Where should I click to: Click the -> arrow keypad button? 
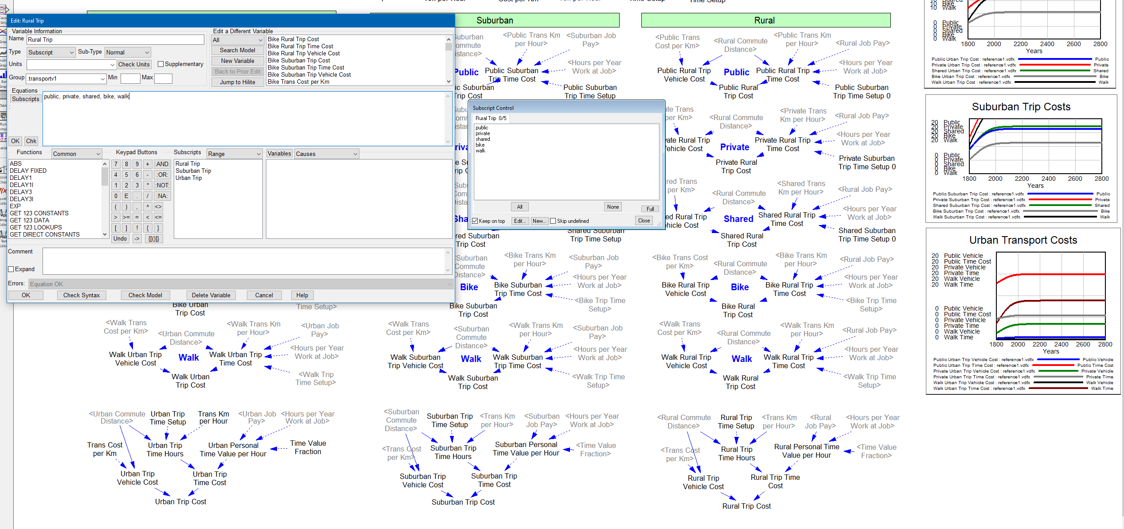point(137,239)
